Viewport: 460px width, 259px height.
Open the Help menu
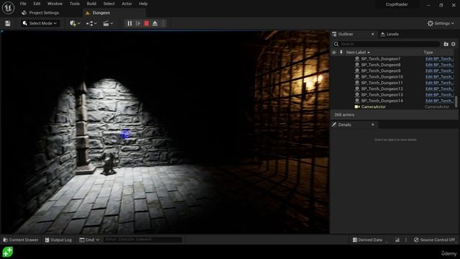click(143, 4)
